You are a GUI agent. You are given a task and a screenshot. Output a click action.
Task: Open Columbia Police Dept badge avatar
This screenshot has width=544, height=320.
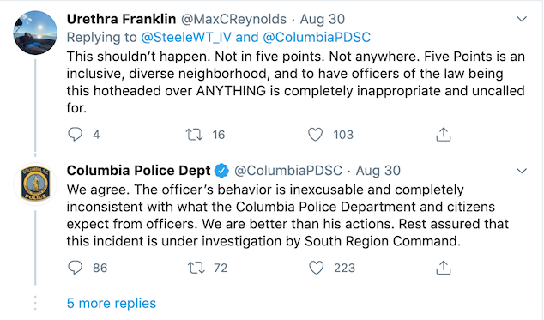tap(35, 184)
